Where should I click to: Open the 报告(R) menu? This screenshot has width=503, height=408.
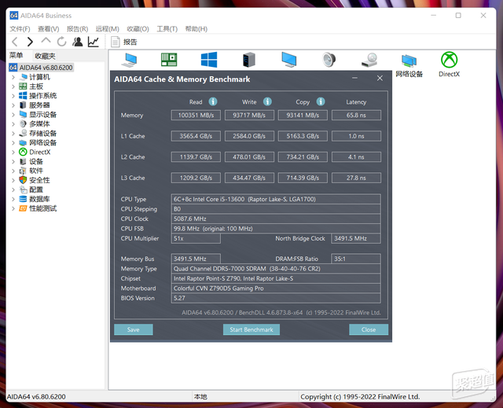coord(77,29)
